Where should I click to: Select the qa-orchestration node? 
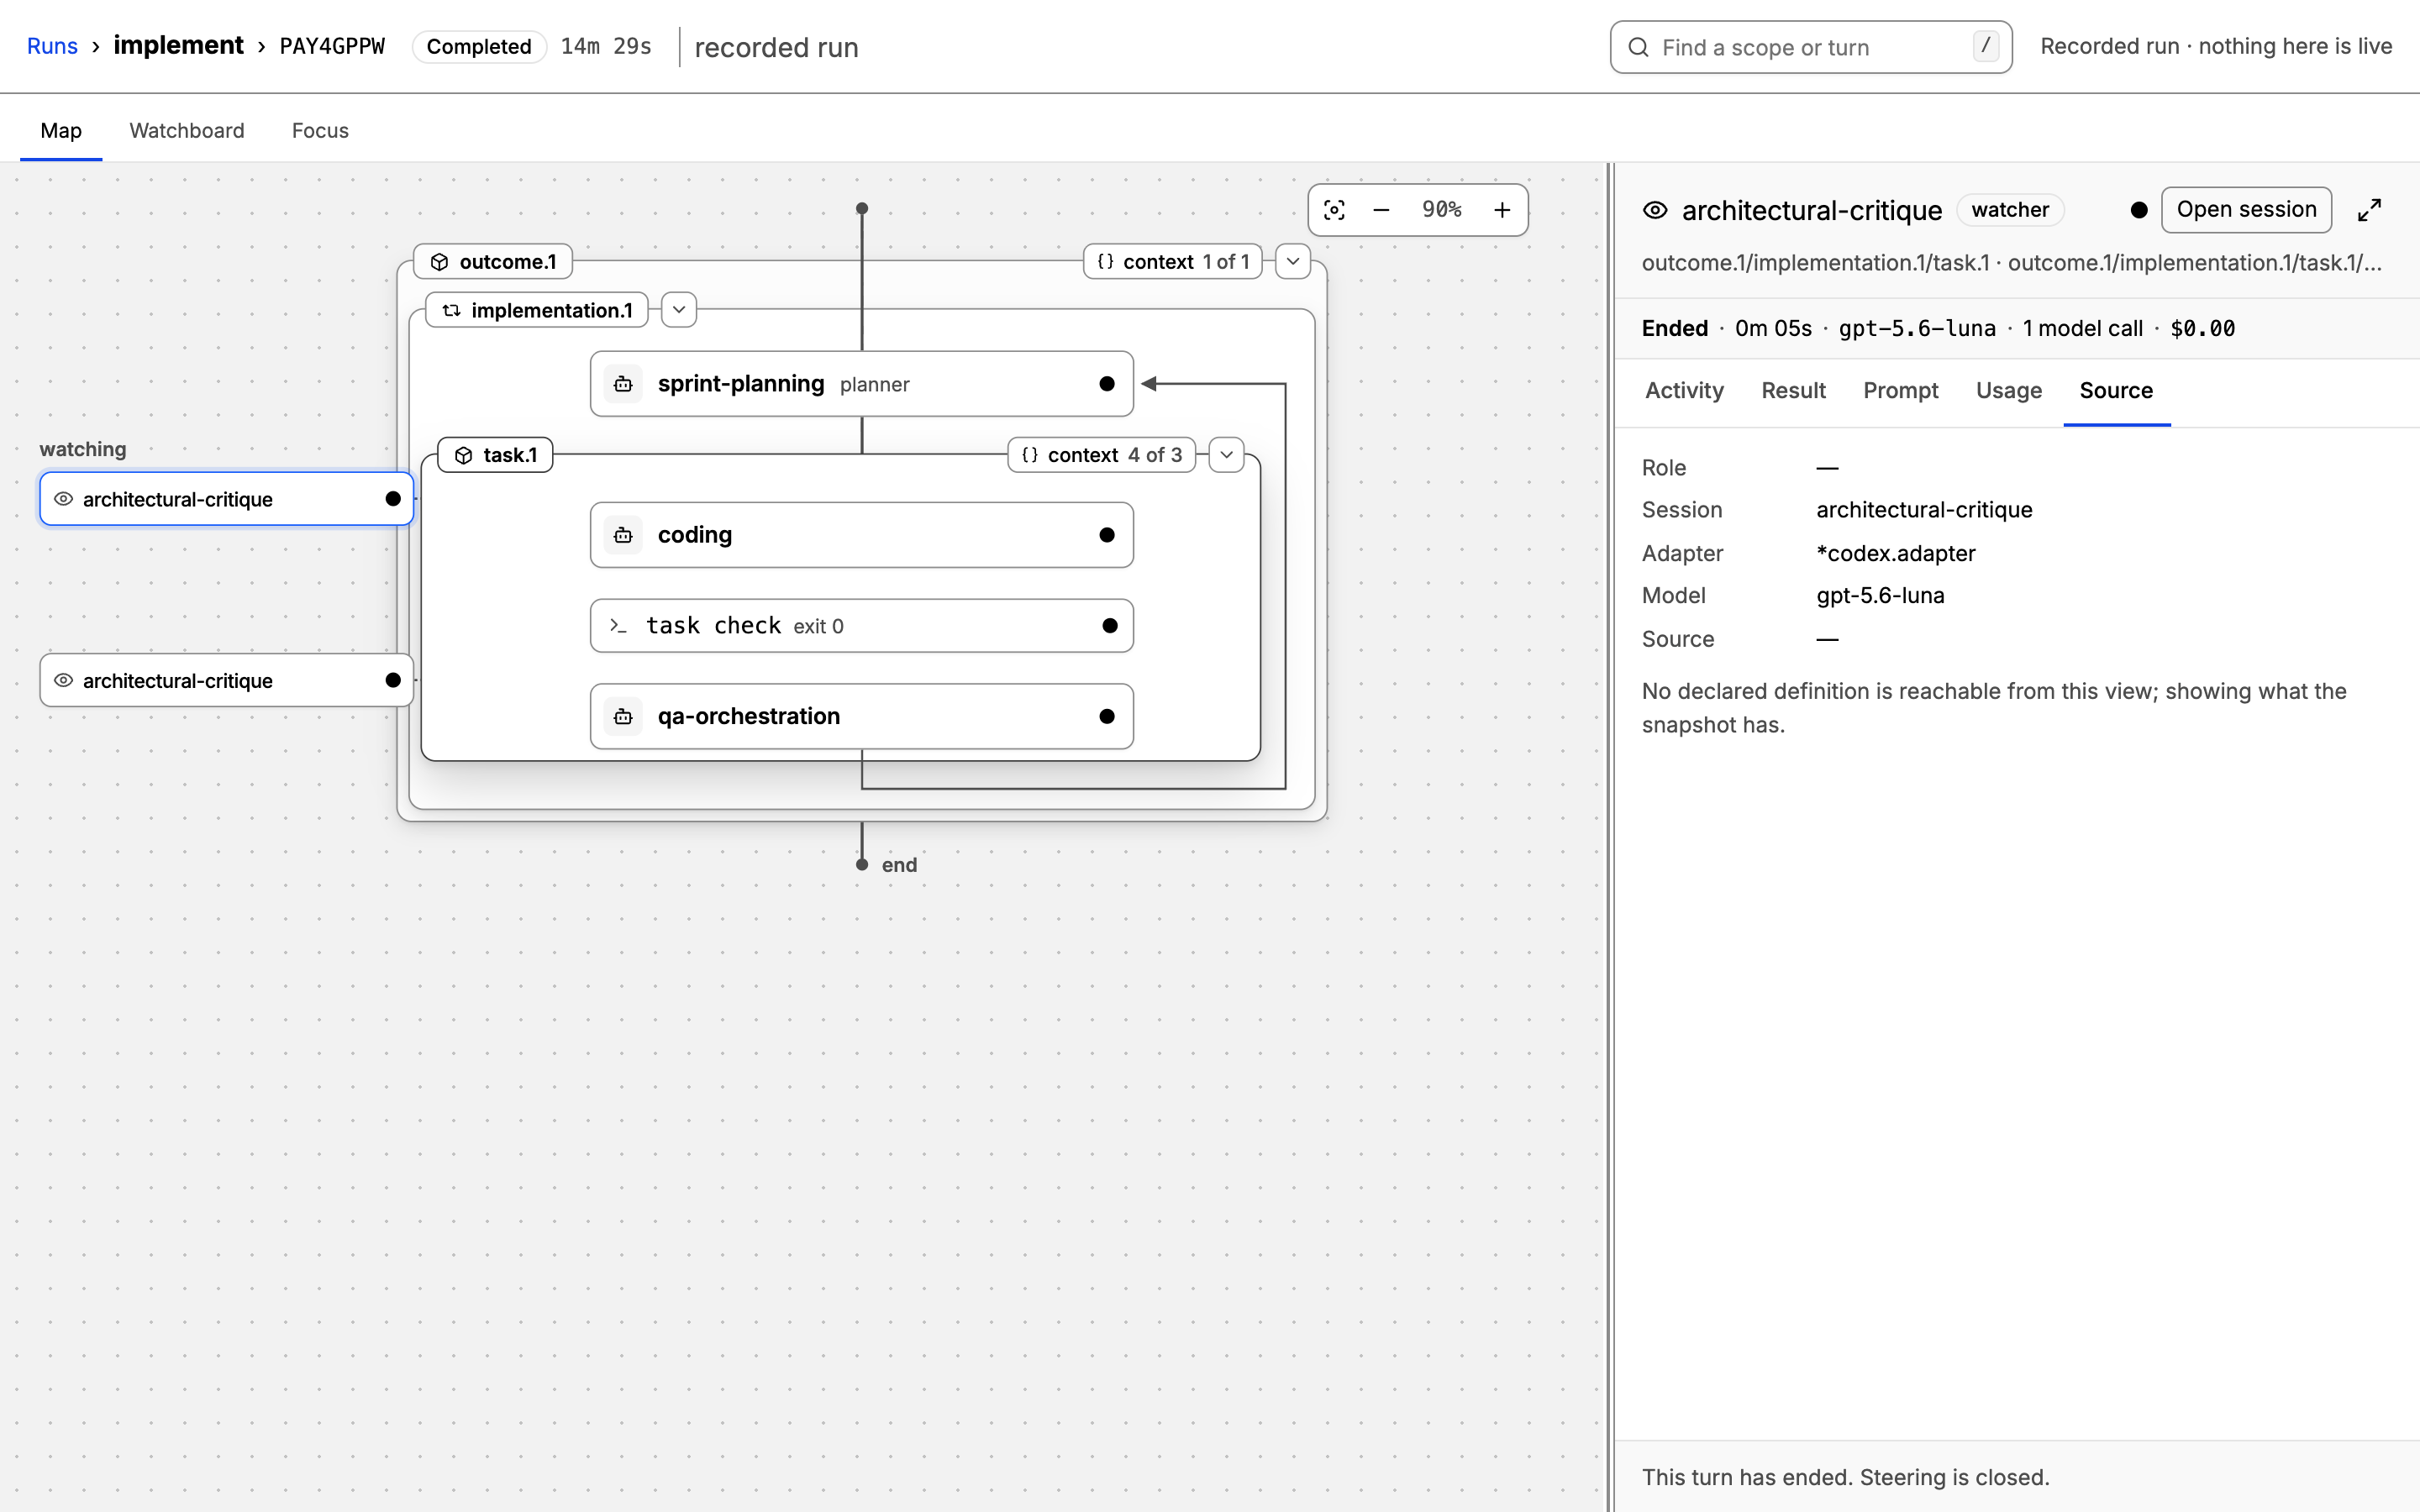point(862,716)
